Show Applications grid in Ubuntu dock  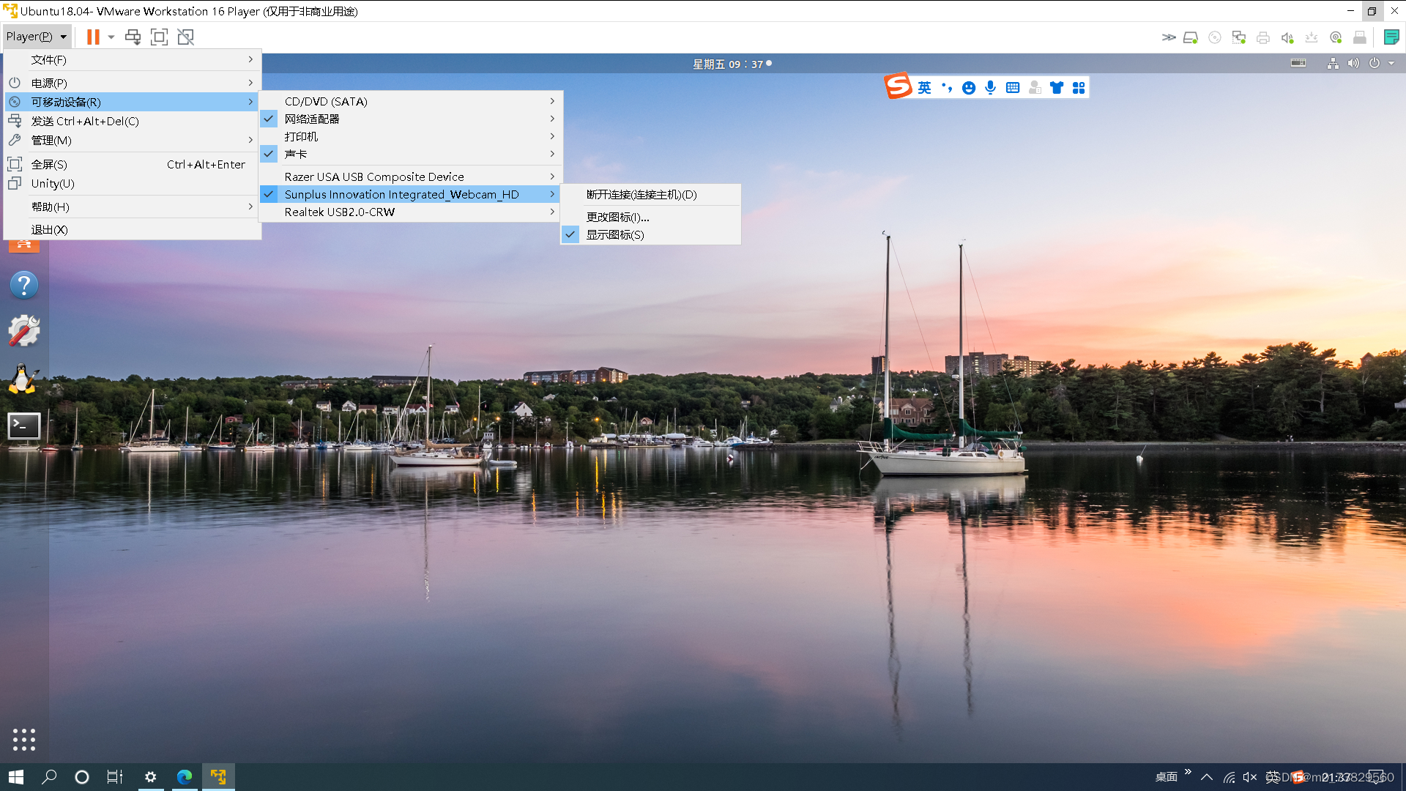24,740
